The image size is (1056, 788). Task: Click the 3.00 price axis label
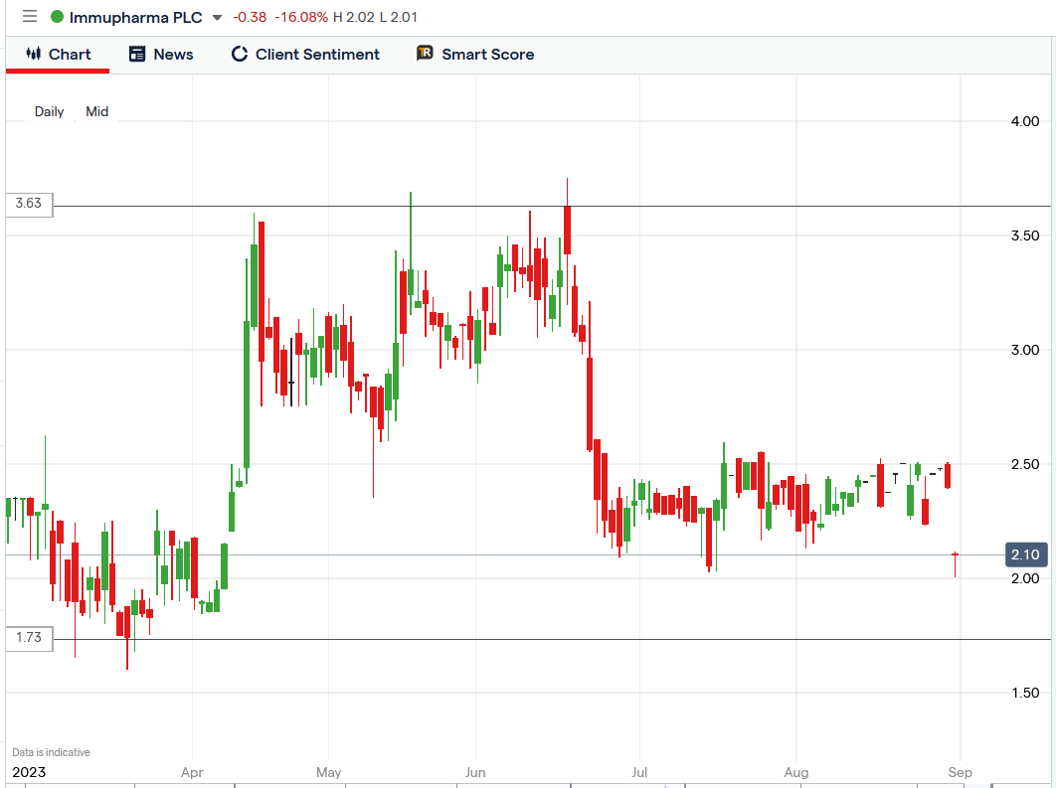pyautogui.click(x=1025, y=350)
